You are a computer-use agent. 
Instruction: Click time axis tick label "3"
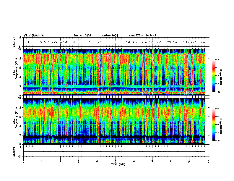(79, 161)
